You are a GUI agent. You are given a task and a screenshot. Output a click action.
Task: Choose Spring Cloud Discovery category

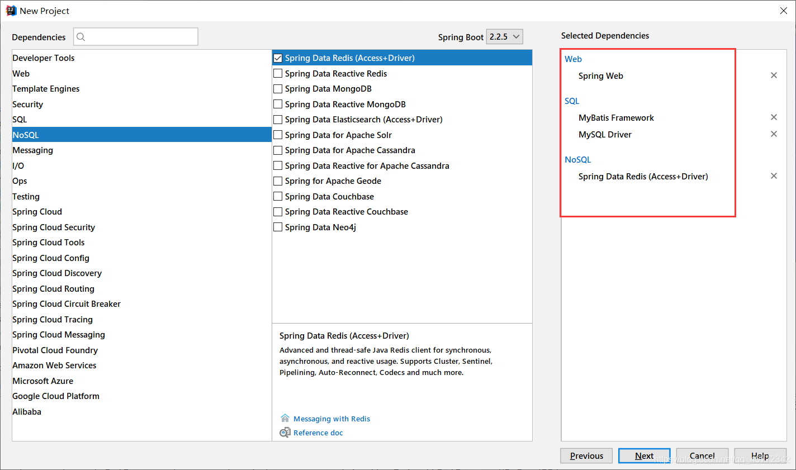(x=142, y=273)
